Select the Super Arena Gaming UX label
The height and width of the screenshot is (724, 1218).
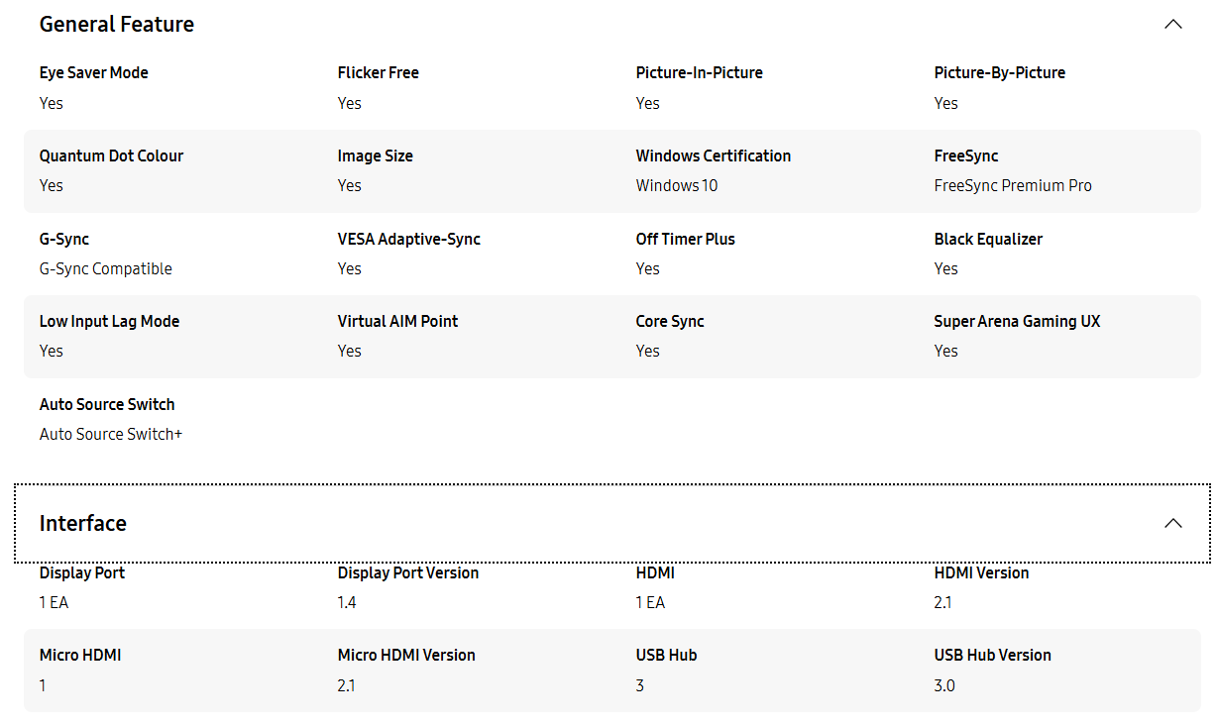(x=1017, y=321)
